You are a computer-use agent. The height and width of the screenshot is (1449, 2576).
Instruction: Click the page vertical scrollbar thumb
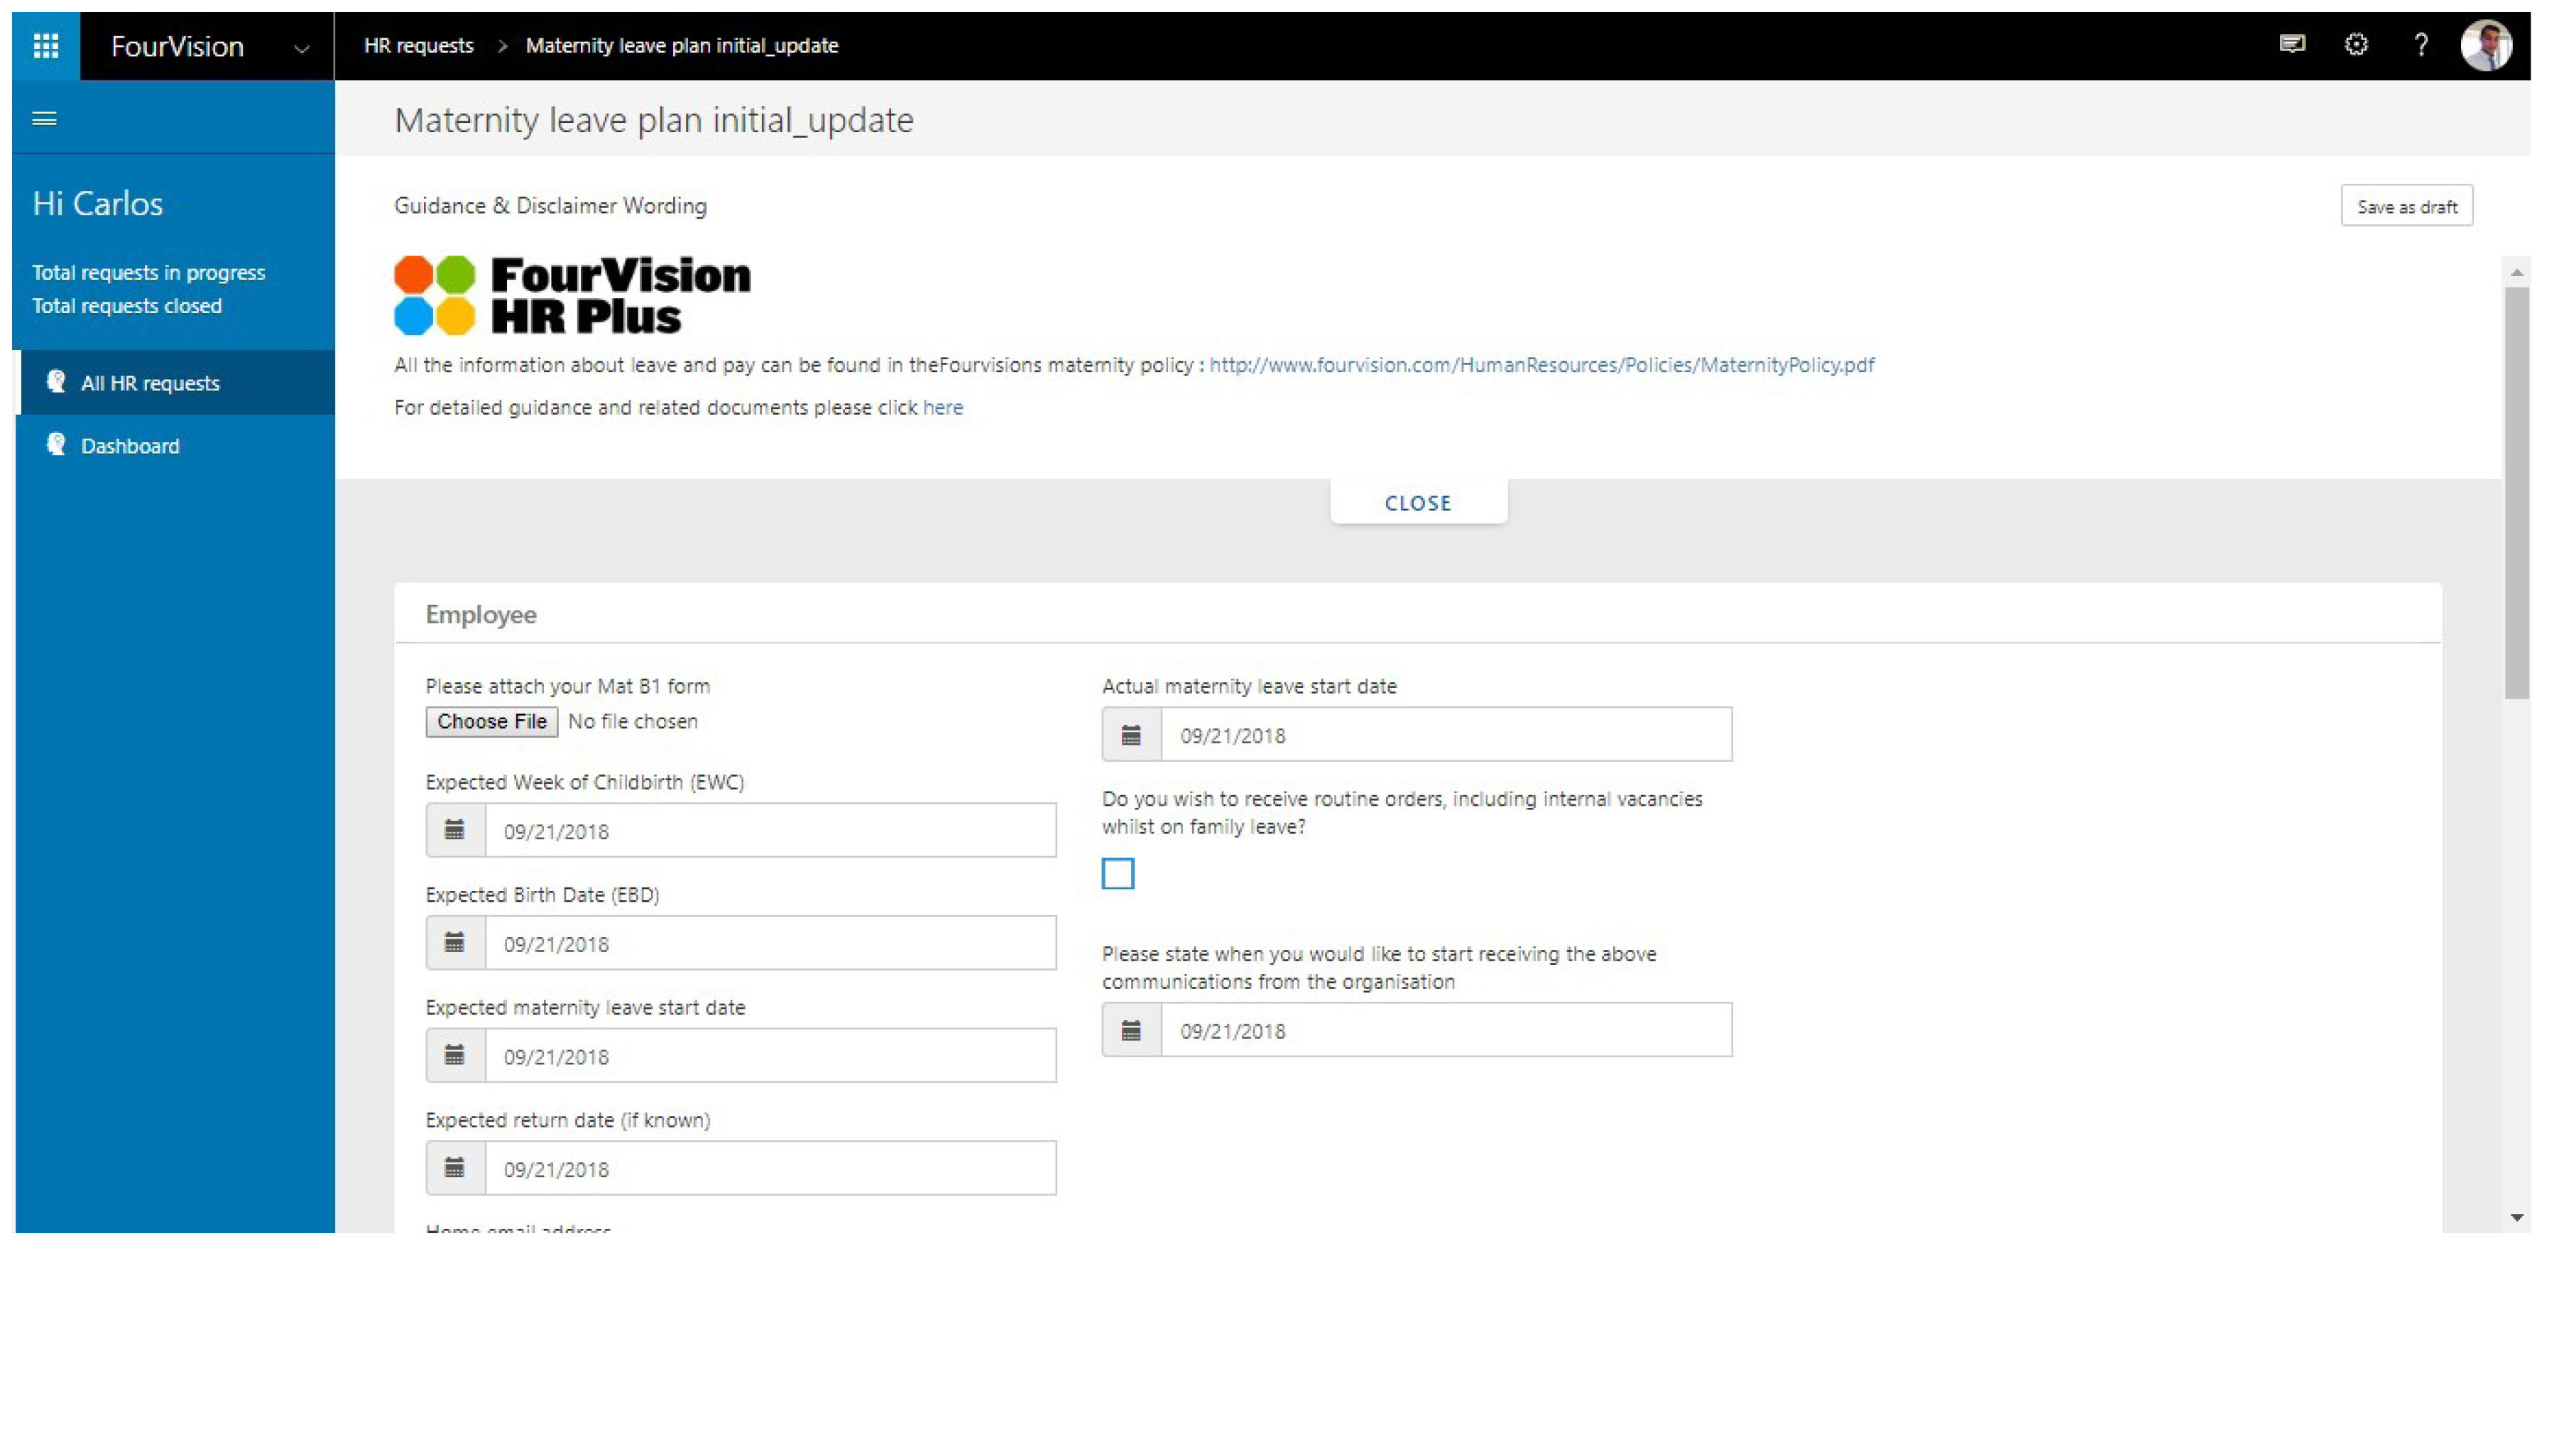[x=2516, y=493]
